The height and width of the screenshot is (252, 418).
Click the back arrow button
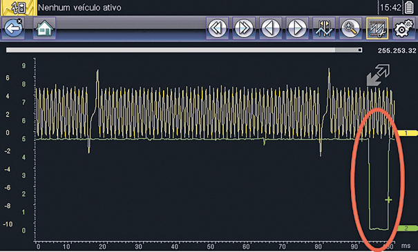pyautogui.click(x=13, y=28)
